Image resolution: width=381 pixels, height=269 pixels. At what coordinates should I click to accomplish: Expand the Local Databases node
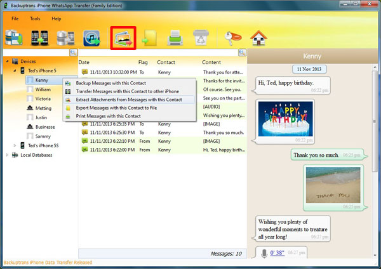[7, 155]
